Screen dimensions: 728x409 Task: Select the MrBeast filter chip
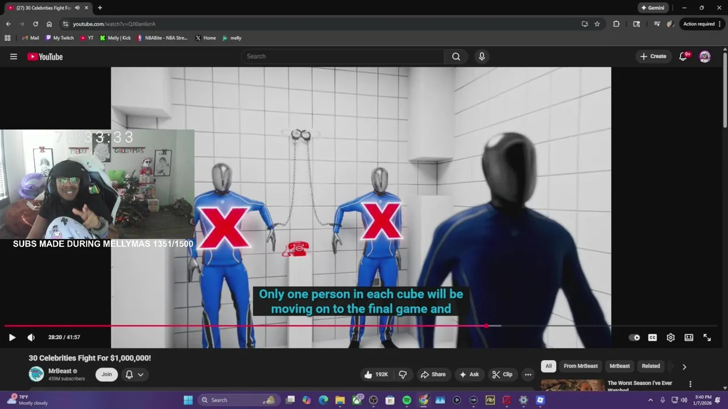coord(619,366)
